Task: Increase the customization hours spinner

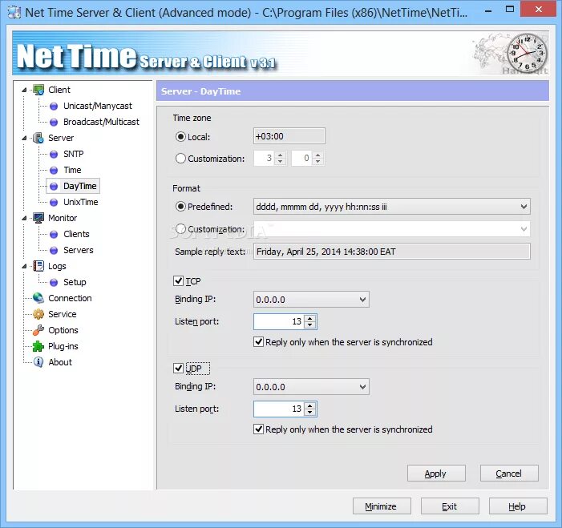Action: (281, 155)
